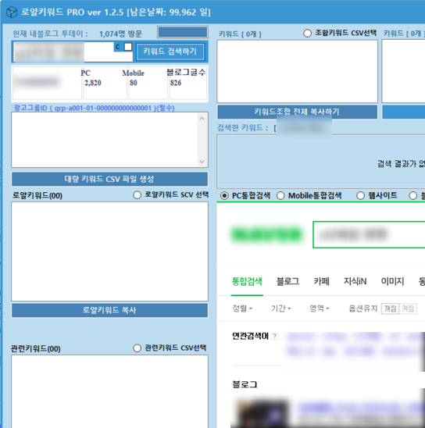This screenshot has width=425, height=428.
Task: Select PC통합검색 radio button
Action: point(224,196)
